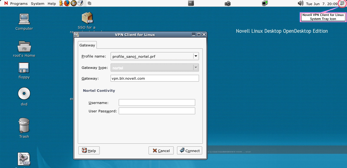This screenshot has width=347, height=168.
Task: Switch to the Gateway tab
Action: click(87, 45)
